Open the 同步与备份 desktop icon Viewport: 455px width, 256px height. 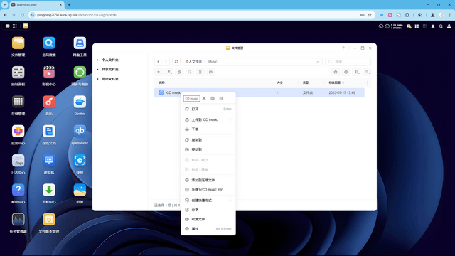pos(80,73)
